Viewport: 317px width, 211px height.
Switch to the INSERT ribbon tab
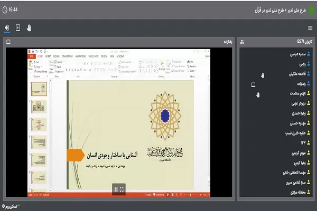pos(48,56)
